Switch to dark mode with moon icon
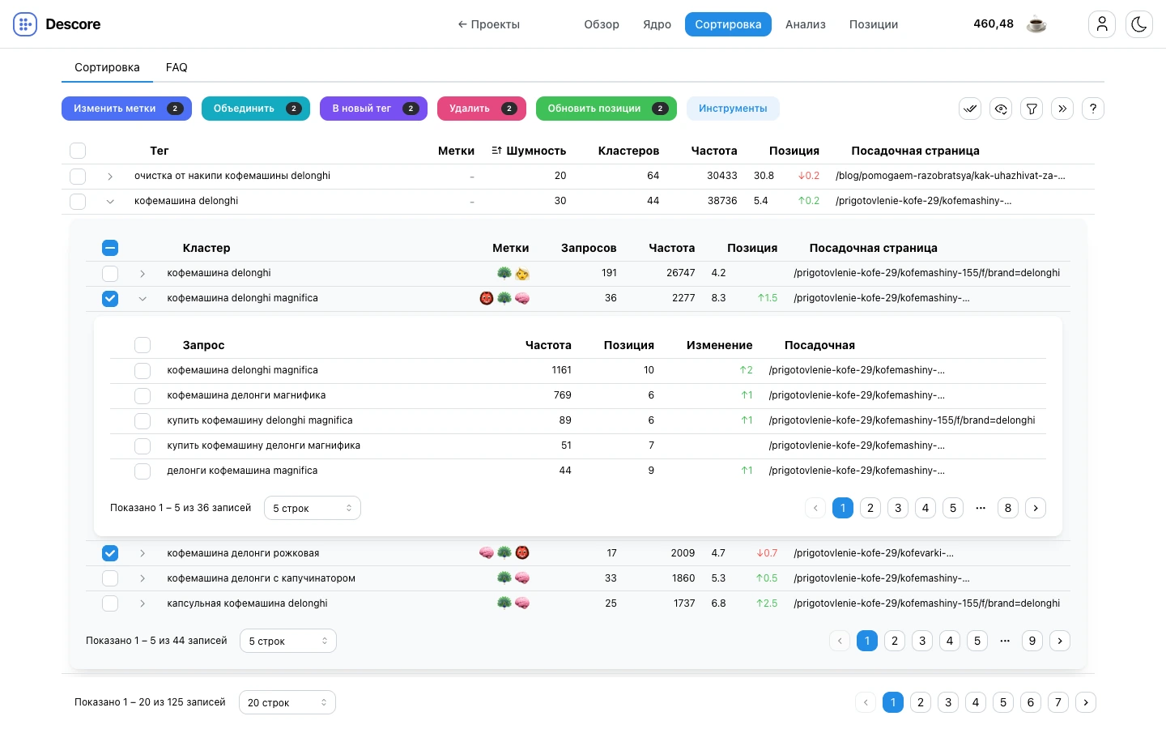The height and width of the screenshot is (729, 1166). click(x=1139, y=24)
